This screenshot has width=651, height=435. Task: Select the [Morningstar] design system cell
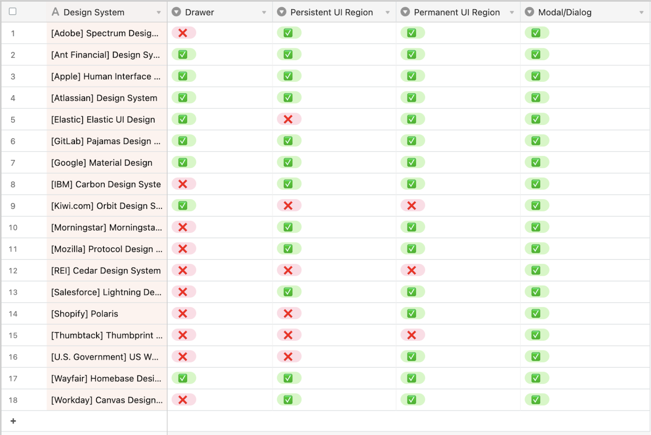click(107, 228)
